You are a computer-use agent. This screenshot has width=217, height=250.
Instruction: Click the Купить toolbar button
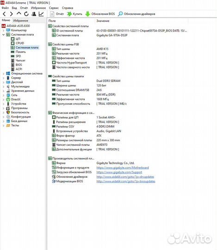74,14
